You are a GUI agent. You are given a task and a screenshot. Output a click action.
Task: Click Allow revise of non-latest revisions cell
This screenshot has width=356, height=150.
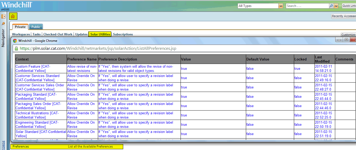82,68
